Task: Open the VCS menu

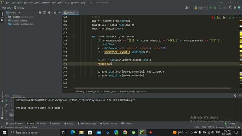Action: [67, 3]
